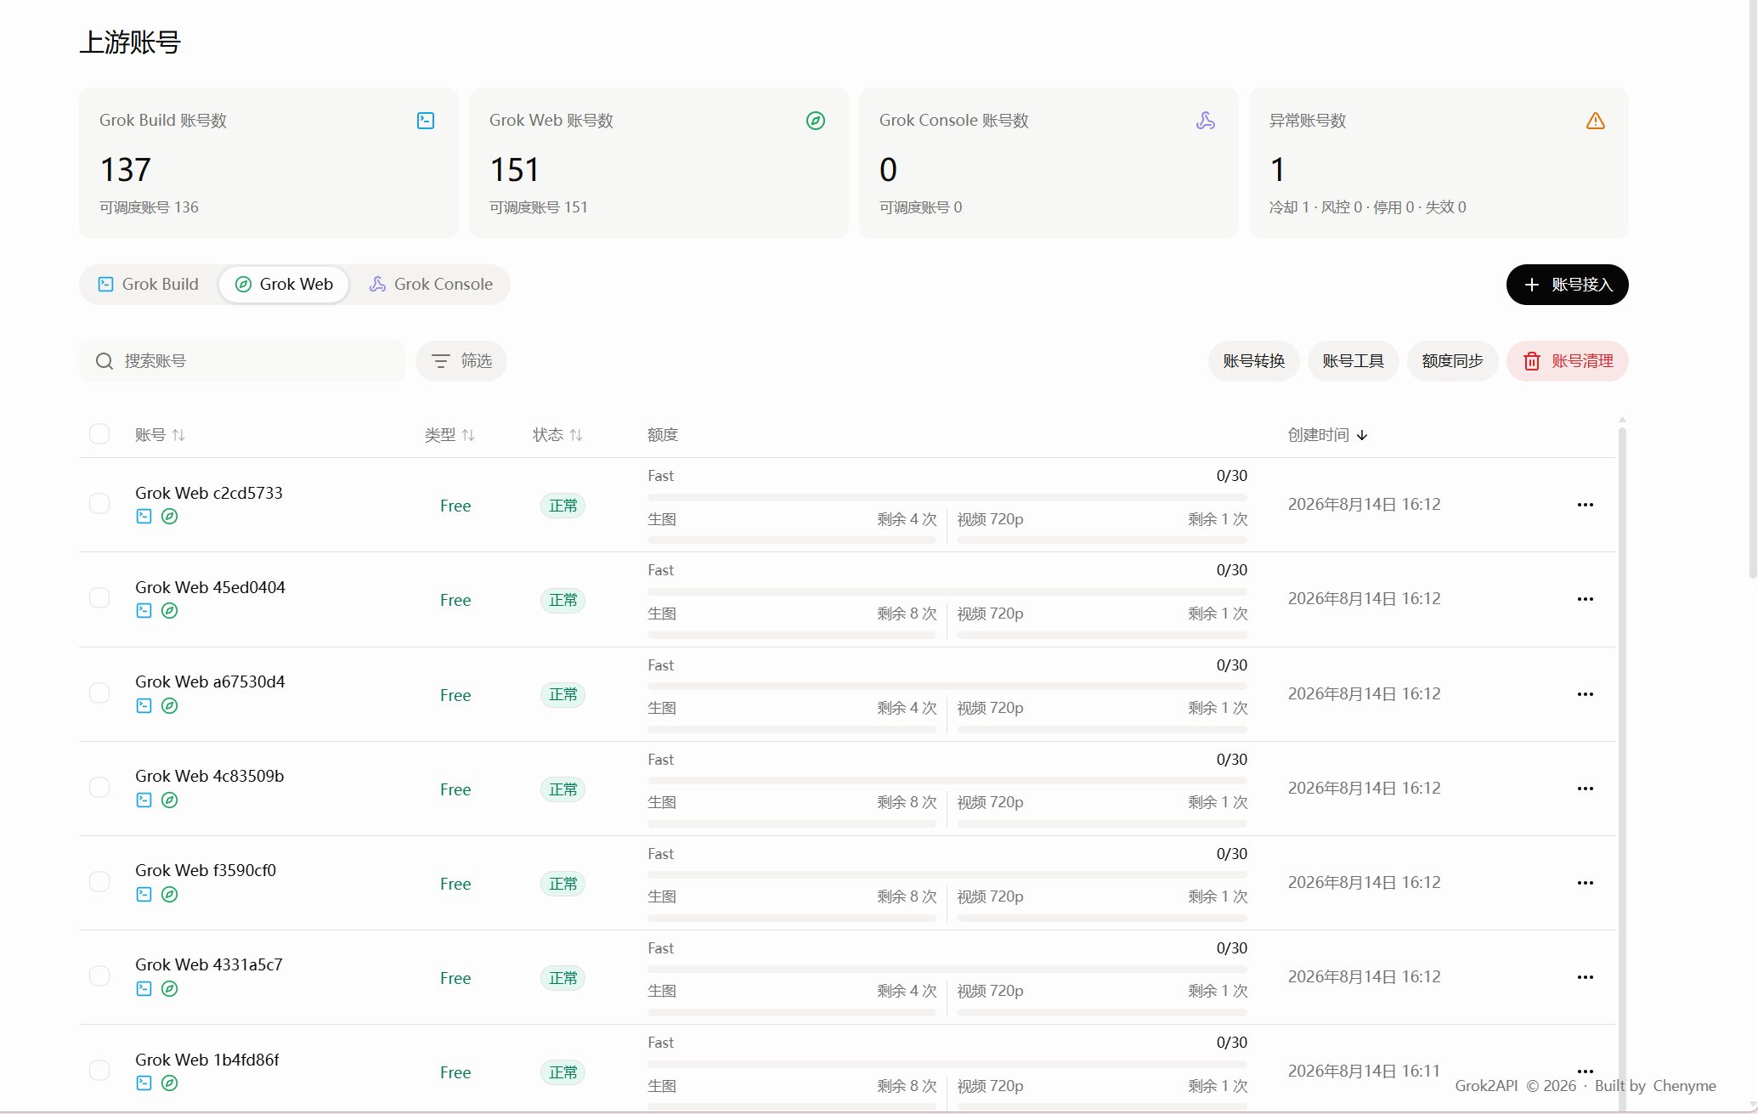
Task: Click Build icon under Grok Web f3590cf0
Action: click(x=144, y=895)
